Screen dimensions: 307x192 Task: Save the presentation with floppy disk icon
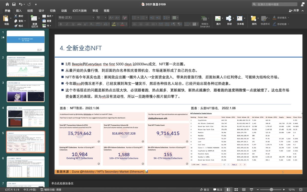tap(14, 4)
